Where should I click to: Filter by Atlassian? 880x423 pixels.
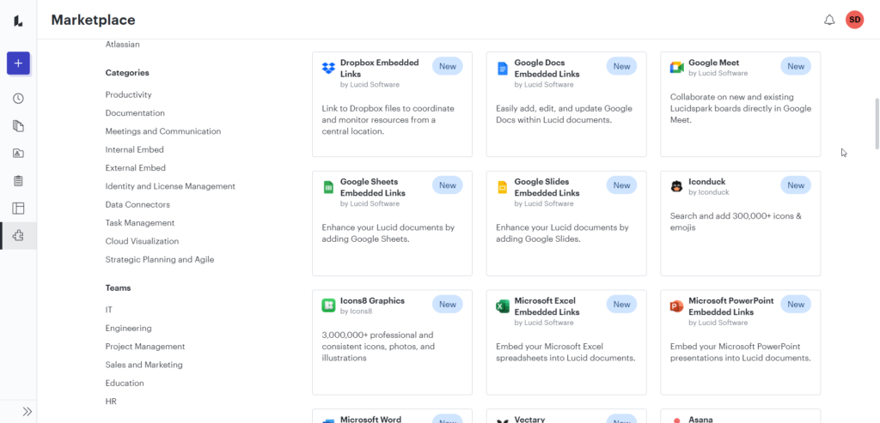pos(122,45)
